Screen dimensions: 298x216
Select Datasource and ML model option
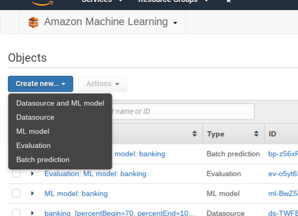pos(60,103)
